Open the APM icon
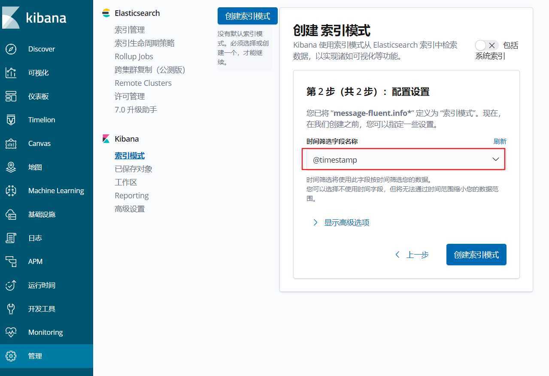The image size is (549, 376). (11, 261)
